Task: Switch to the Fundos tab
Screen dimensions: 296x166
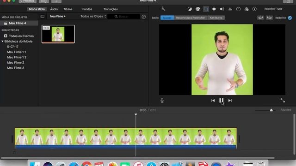Action: pos(87,9)
